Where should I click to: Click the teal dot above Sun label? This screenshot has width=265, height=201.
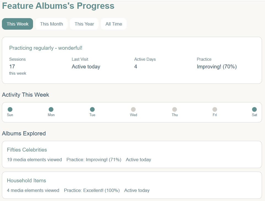tap(10, 108)
